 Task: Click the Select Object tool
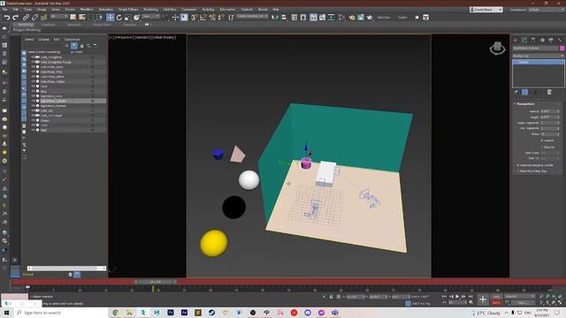tap(73, 18)
